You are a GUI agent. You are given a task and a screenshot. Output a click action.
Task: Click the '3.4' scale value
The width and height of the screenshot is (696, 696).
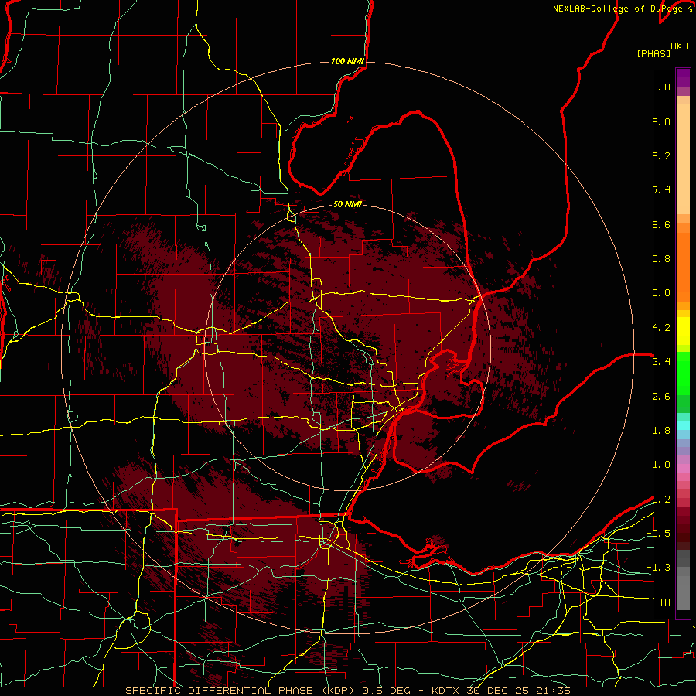pyautogui.click(x=661, y=362)
